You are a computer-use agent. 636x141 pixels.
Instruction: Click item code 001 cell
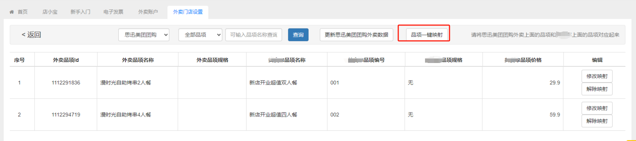[366, 82]
